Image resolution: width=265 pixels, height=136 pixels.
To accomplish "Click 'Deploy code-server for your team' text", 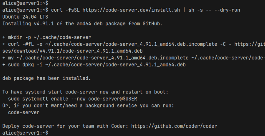I will [55, 126].
